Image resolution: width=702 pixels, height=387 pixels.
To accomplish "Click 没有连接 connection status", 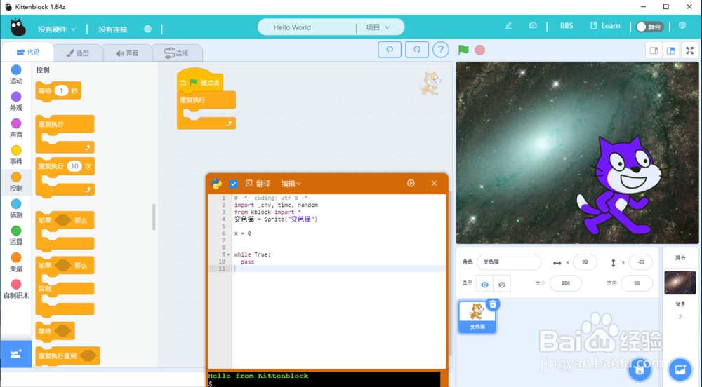I will point(113,29).
